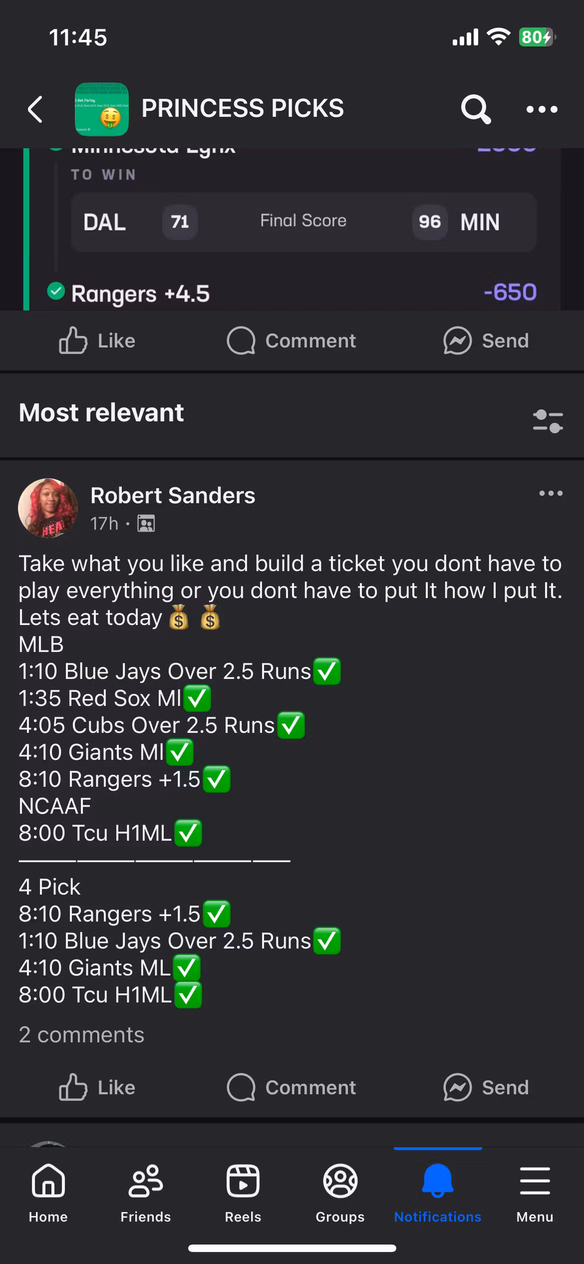Open group options three-dot menu

(542, 109)
